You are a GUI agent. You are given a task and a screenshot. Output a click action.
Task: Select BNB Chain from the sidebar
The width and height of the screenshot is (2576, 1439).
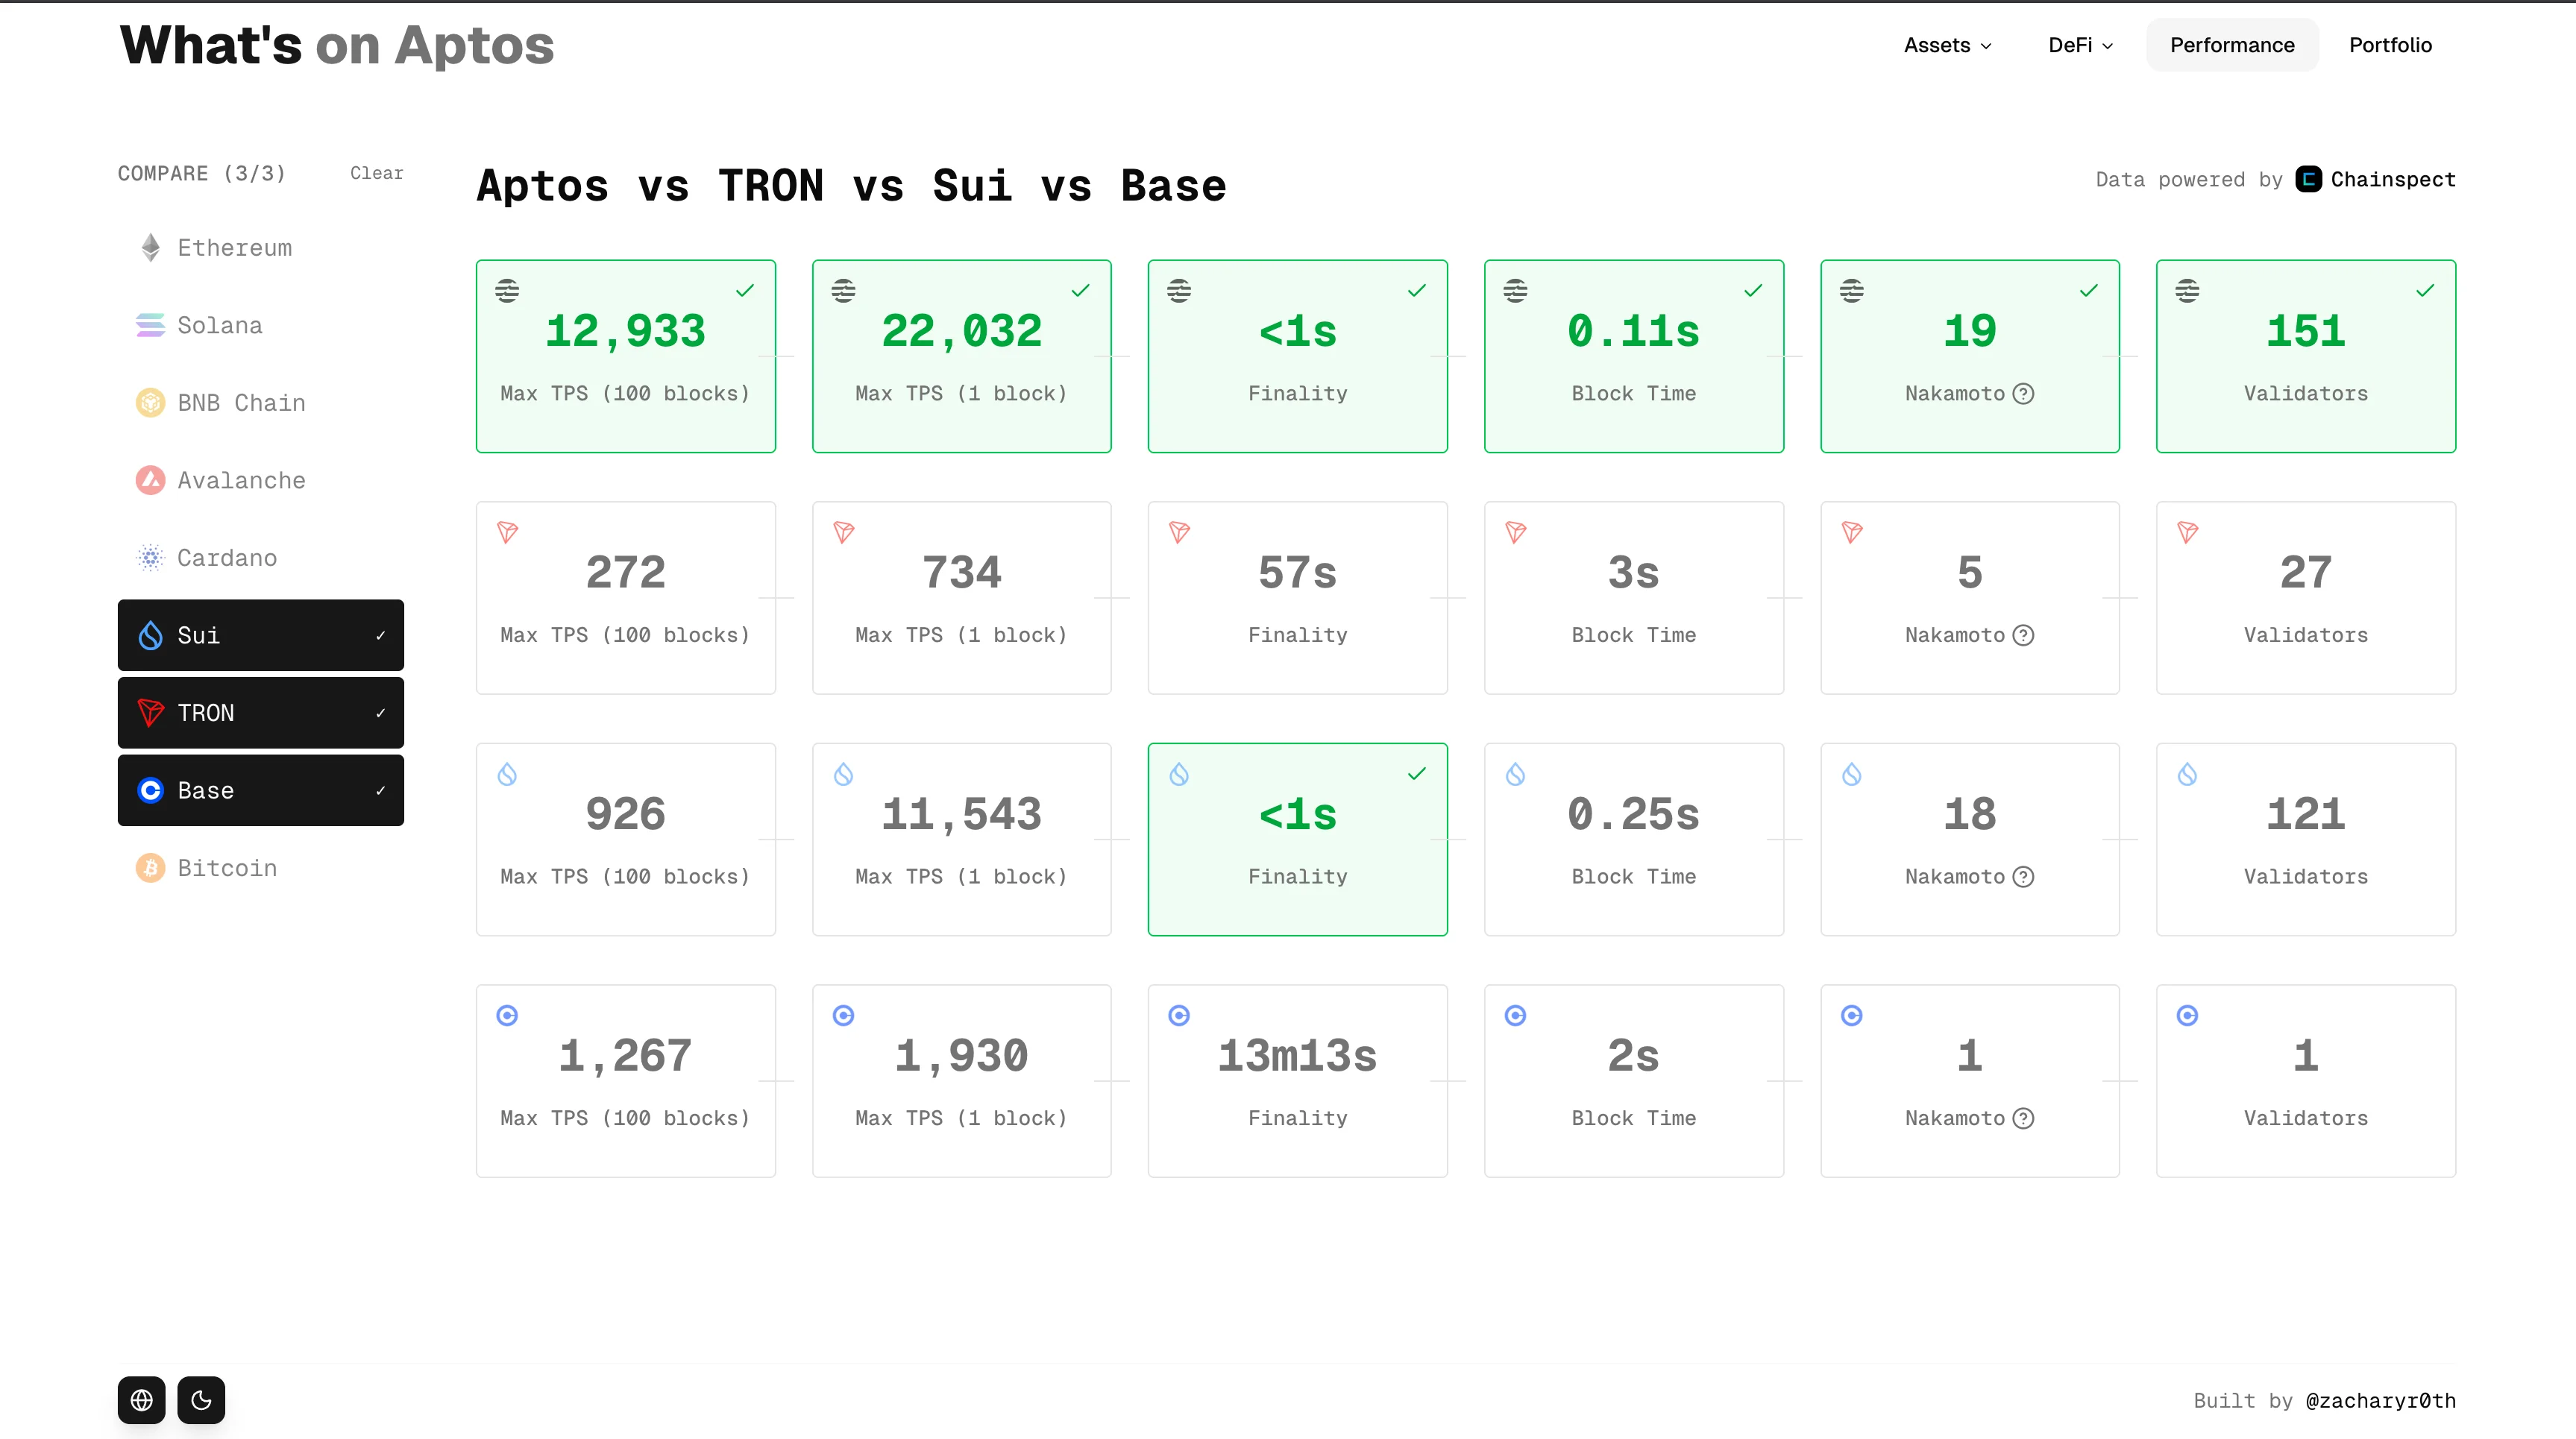coord(241,402)
